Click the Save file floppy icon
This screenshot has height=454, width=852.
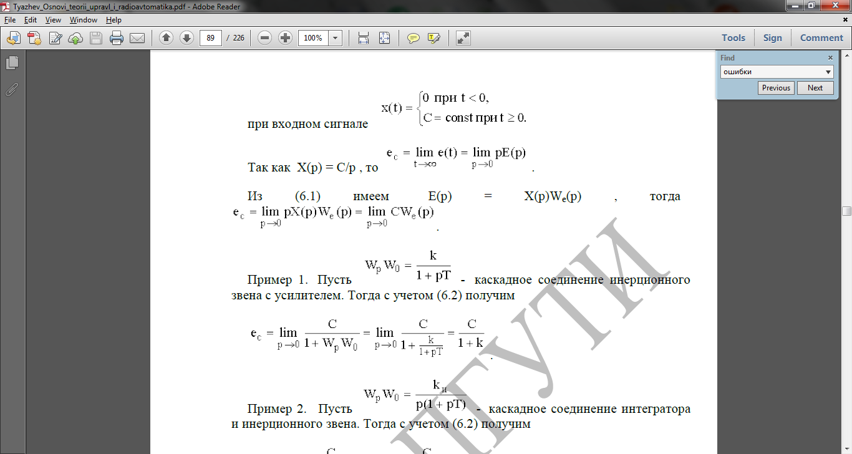point(96,38)
